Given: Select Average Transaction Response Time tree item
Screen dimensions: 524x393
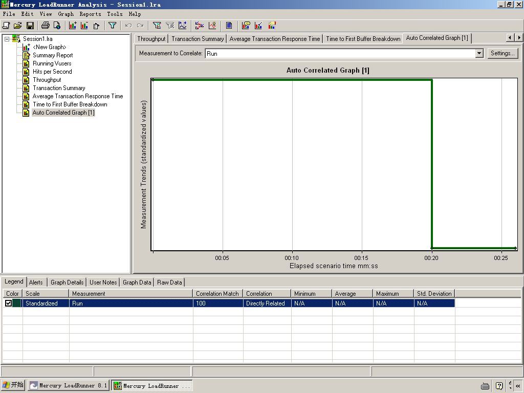Looking at the screenshot, I should coord(78,96).
